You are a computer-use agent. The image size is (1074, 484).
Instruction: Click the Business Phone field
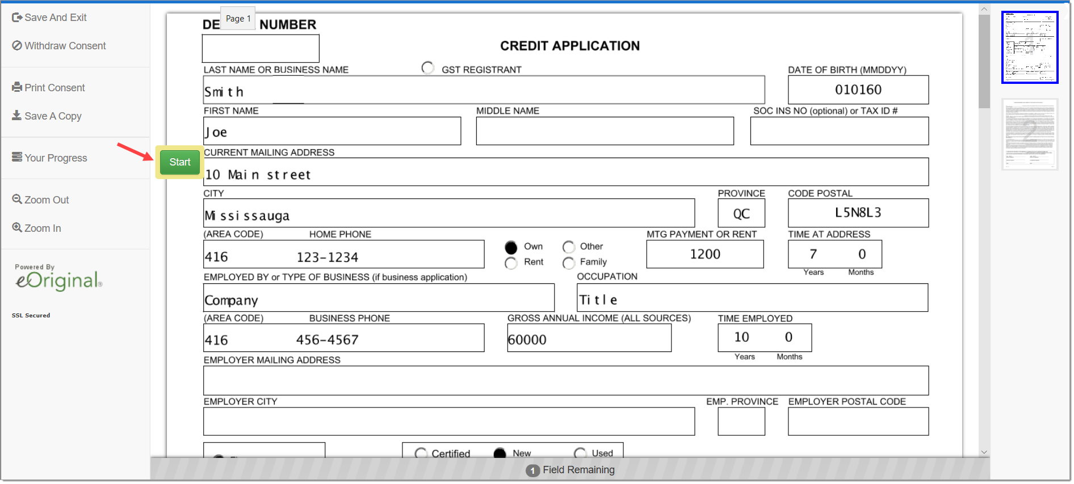[x=344, y=338]
